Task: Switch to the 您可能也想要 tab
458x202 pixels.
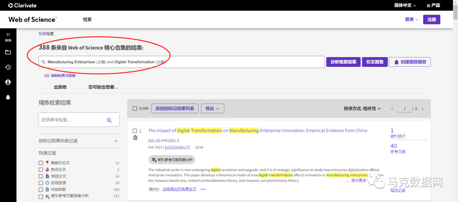Action: click(103, 87)
